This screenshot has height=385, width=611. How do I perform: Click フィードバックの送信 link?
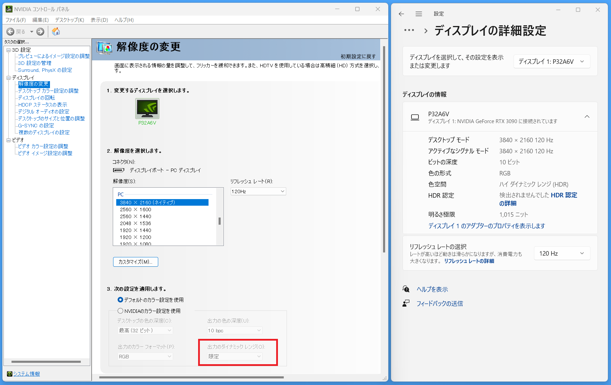(x=440, y=303)
